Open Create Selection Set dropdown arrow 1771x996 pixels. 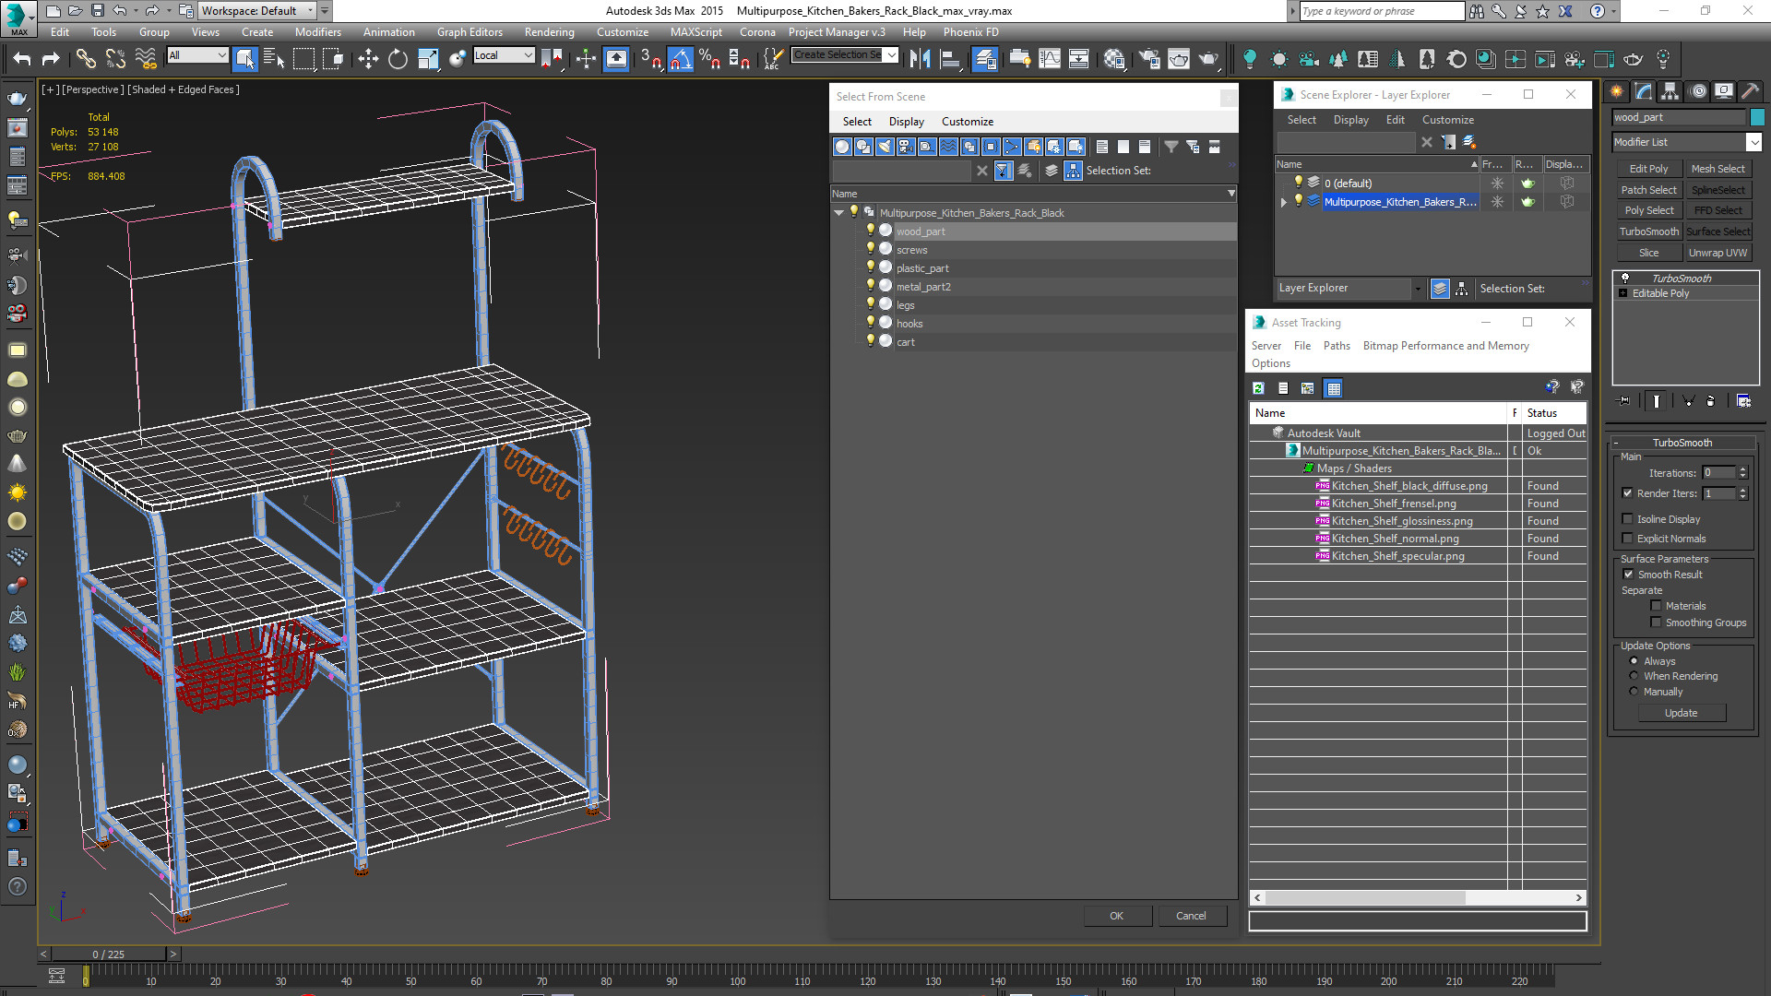point(891,54)
